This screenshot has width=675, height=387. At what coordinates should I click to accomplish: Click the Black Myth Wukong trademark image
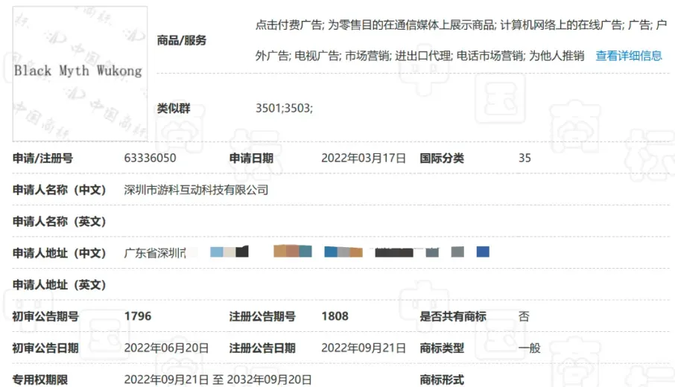80,74
